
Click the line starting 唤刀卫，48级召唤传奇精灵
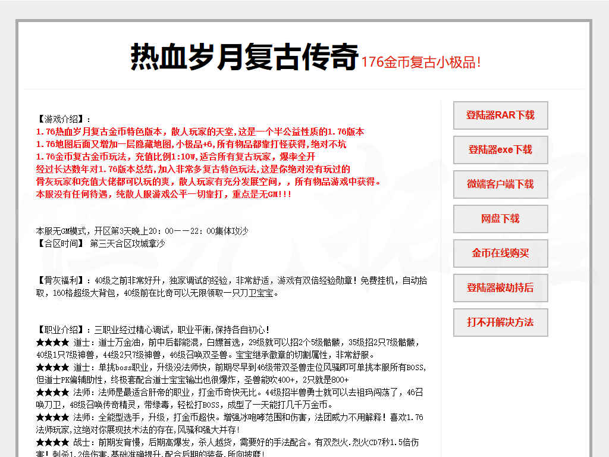coord(184,405)
